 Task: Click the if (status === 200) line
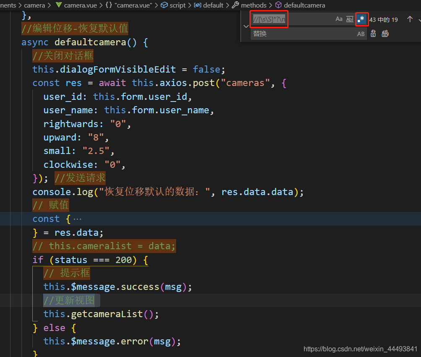tap(90, 260)
